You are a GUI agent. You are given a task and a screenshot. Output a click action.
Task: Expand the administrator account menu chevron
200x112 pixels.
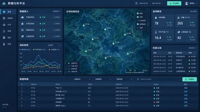pyautogui.click(x=197, y=3)
